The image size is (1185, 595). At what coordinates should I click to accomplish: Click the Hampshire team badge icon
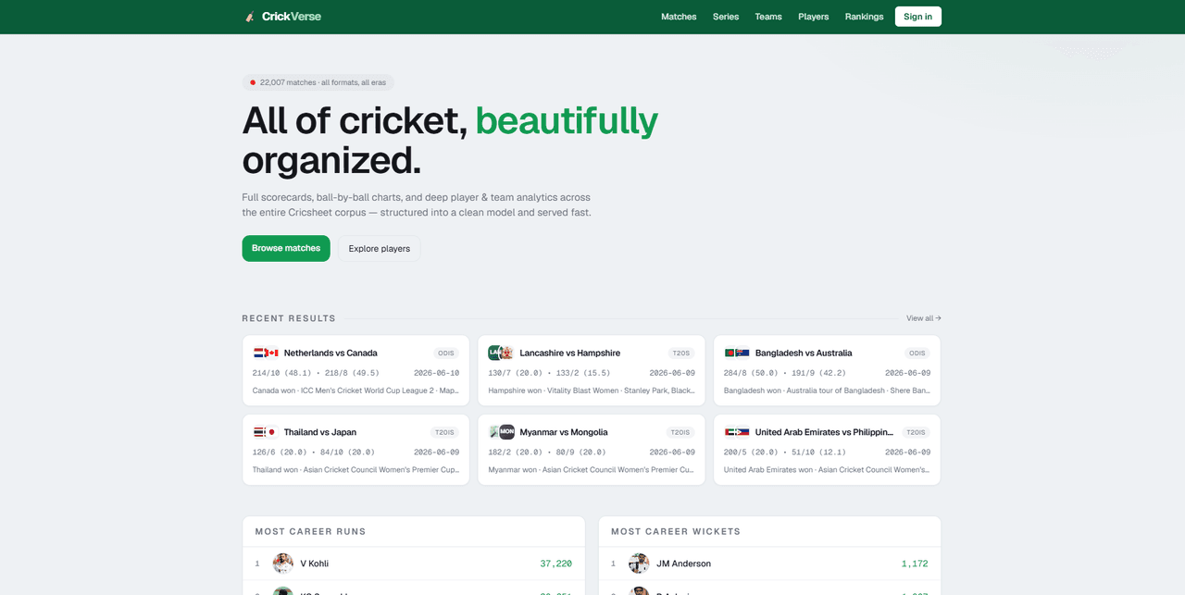[507, 353]
